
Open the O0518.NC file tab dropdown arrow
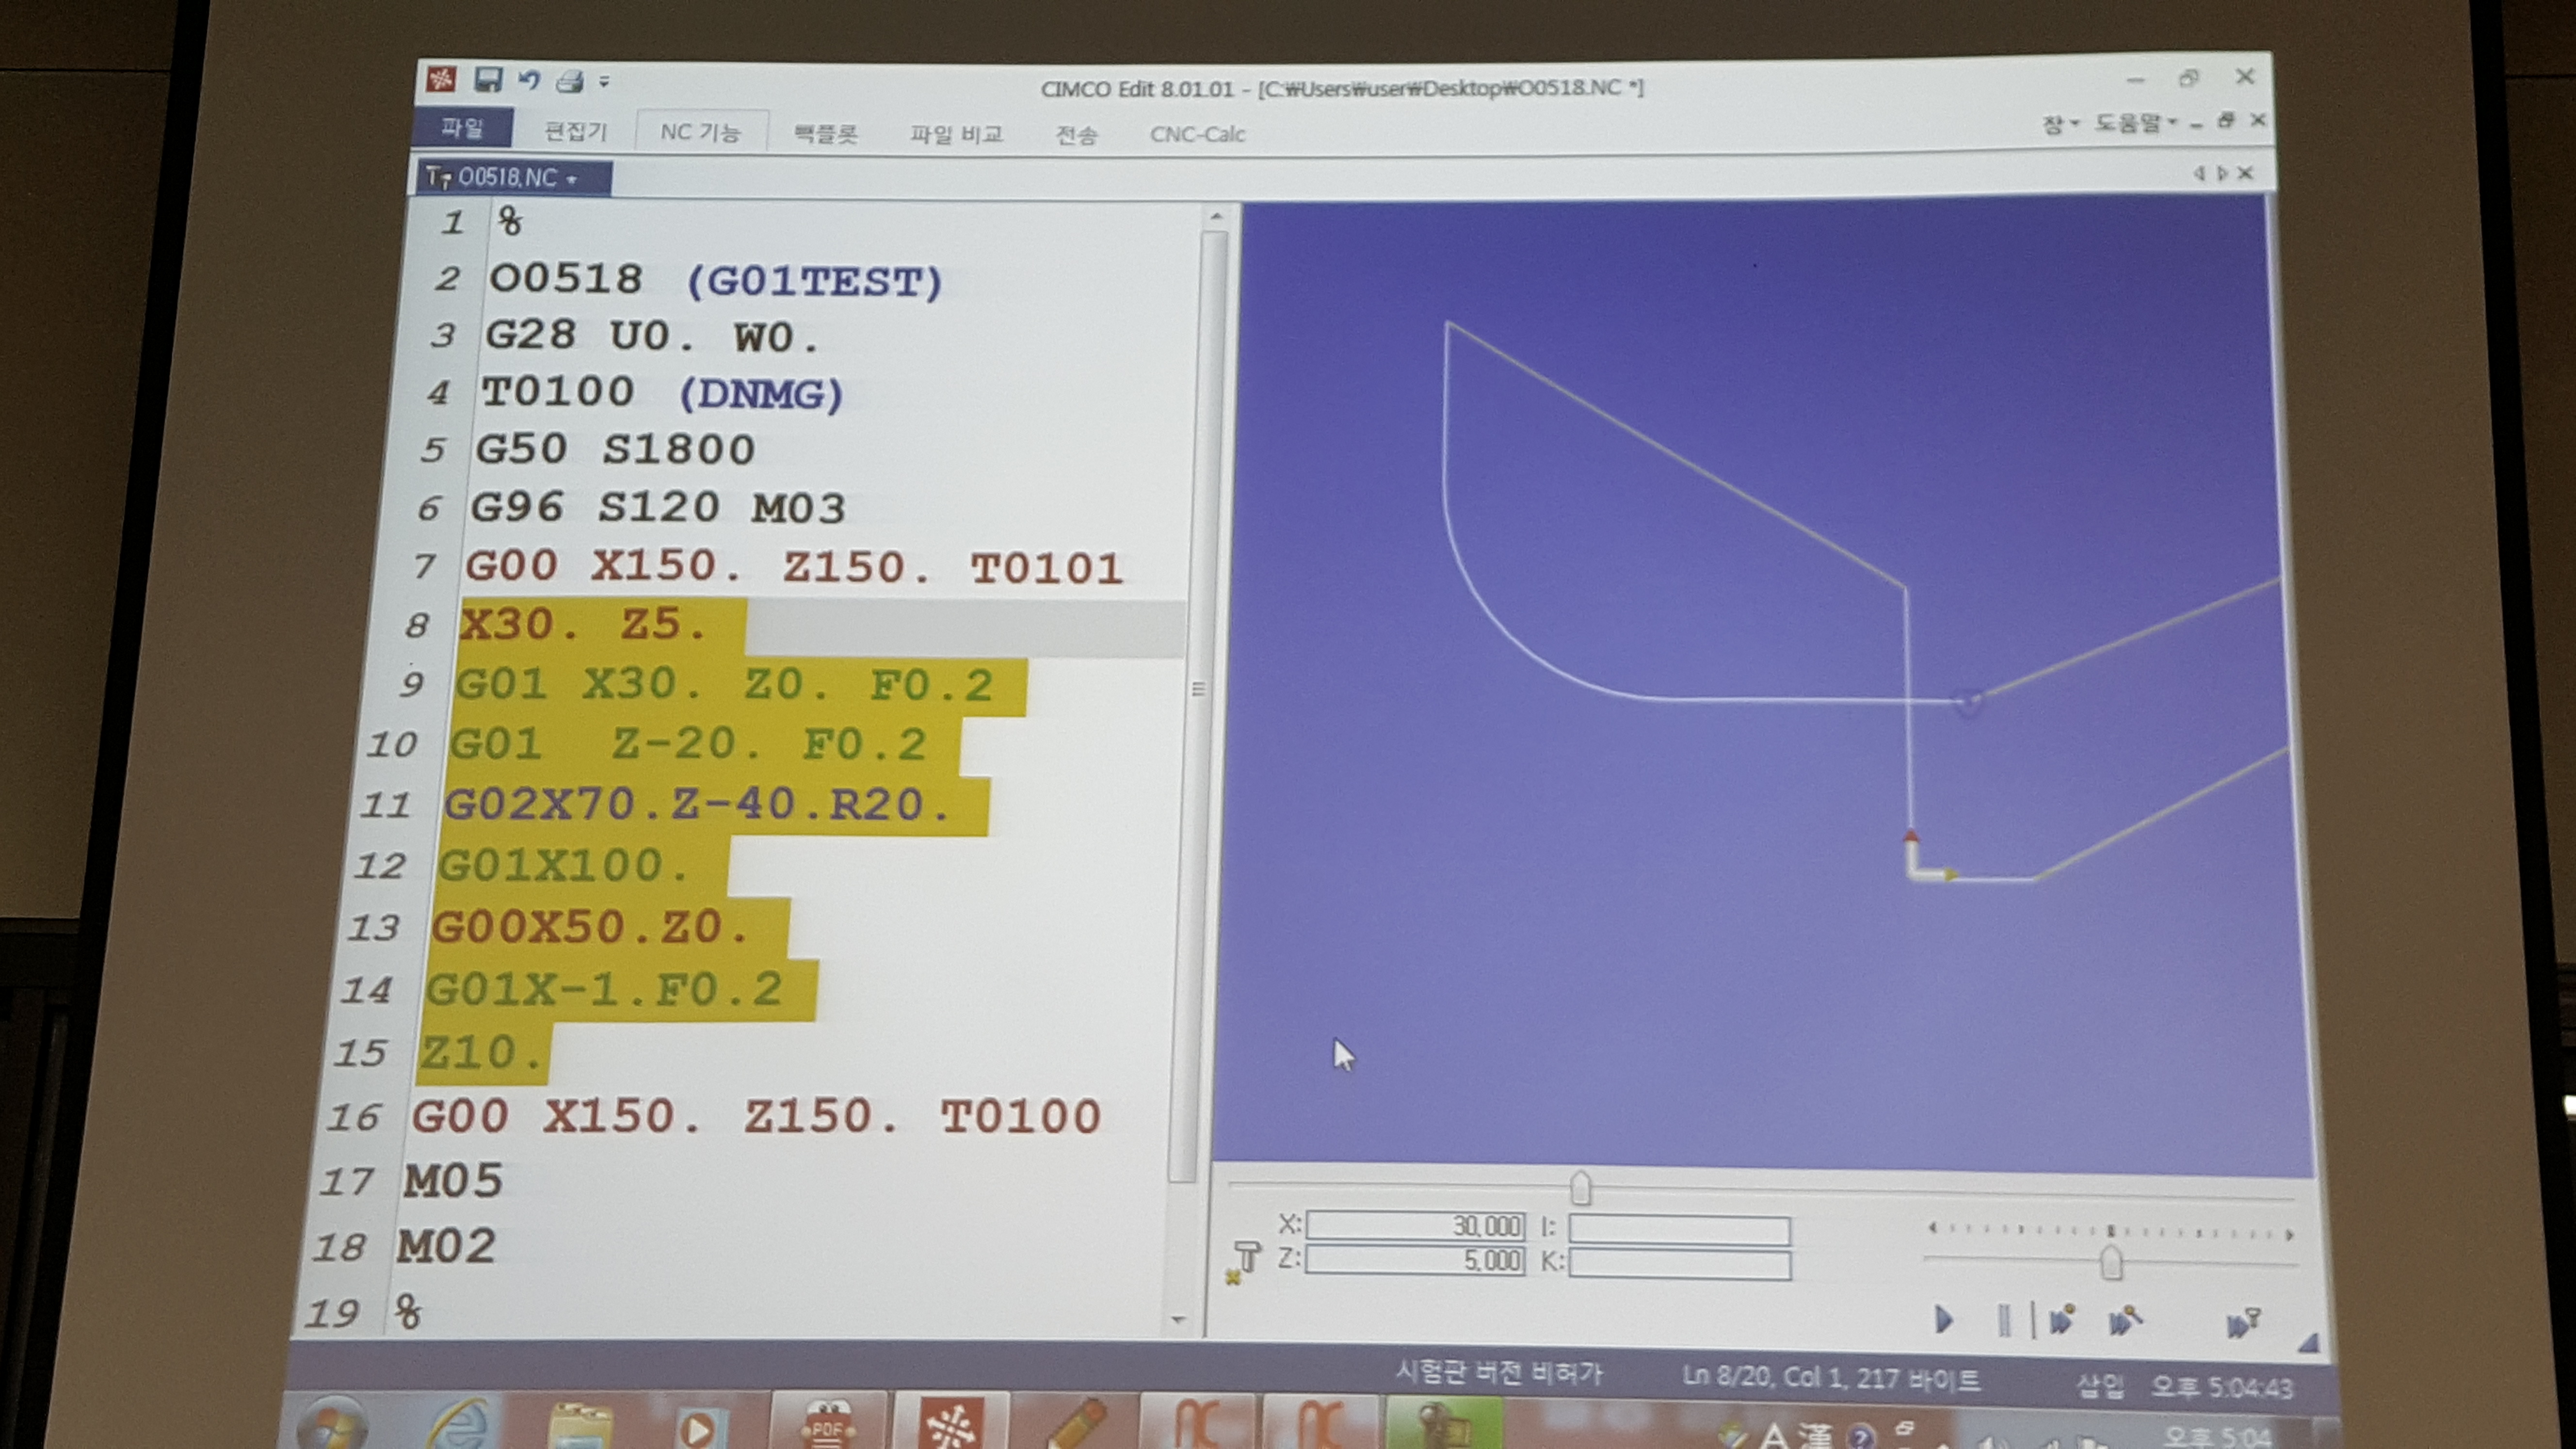click(572, 179)
